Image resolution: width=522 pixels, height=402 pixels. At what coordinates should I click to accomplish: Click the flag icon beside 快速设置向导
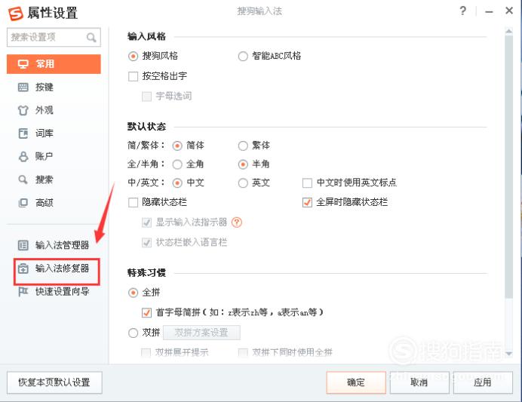click(23, 292)
